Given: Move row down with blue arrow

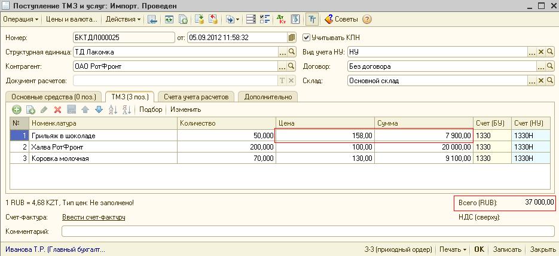Looking at the screenshot, I should [x=99, y=109].
